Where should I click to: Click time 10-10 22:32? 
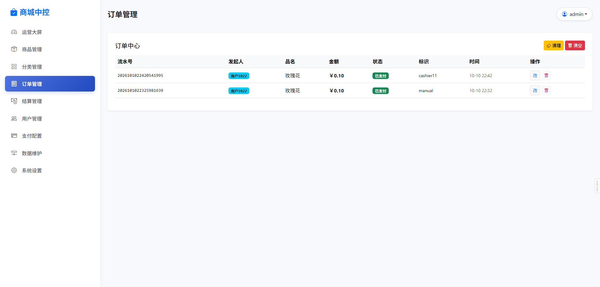tap(481, 91)
